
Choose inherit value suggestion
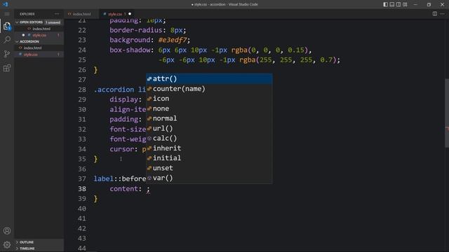pyautogui.click(x=209, y=148)
